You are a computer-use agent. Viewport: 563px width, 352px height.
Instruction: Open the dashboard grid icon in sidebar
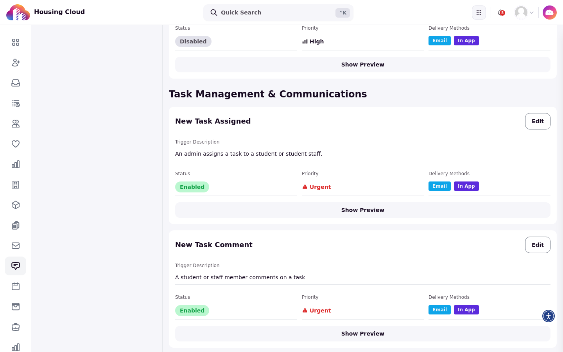pos(16,42)
